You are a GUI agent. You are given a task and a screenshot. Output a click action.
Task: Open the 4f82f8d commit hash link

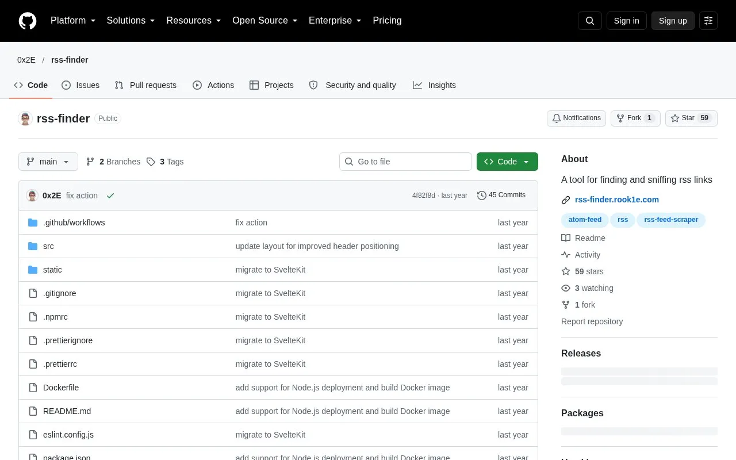point(424,195)
